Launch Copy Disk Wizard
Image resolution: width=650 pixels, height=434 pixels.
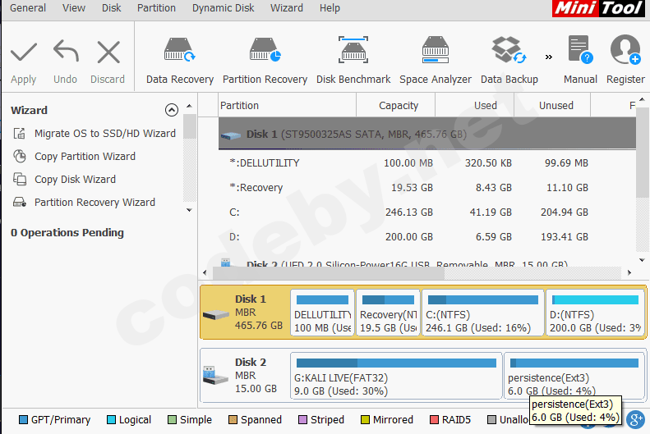pyautogui.click(x=65, y=179)
